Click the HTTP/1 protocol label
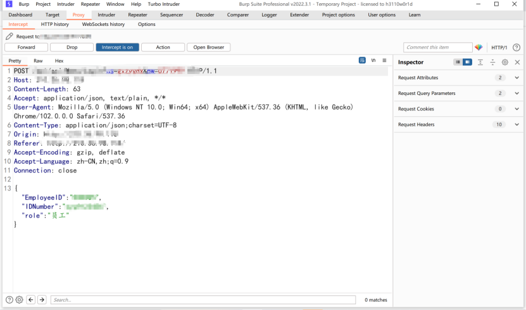Viewport: 526px width, 310px height. 499,47
